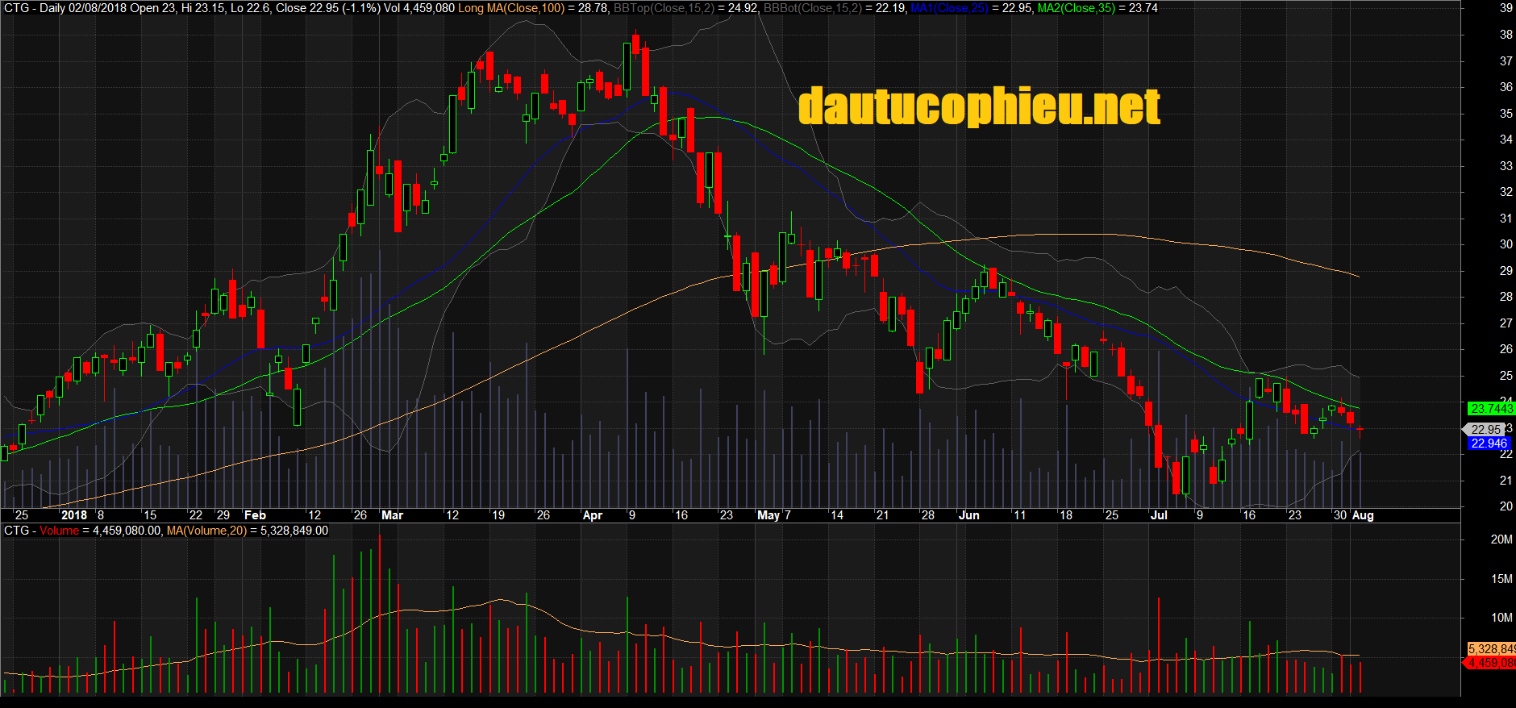Click the 2018 year label on time axis

coord(73,515)
